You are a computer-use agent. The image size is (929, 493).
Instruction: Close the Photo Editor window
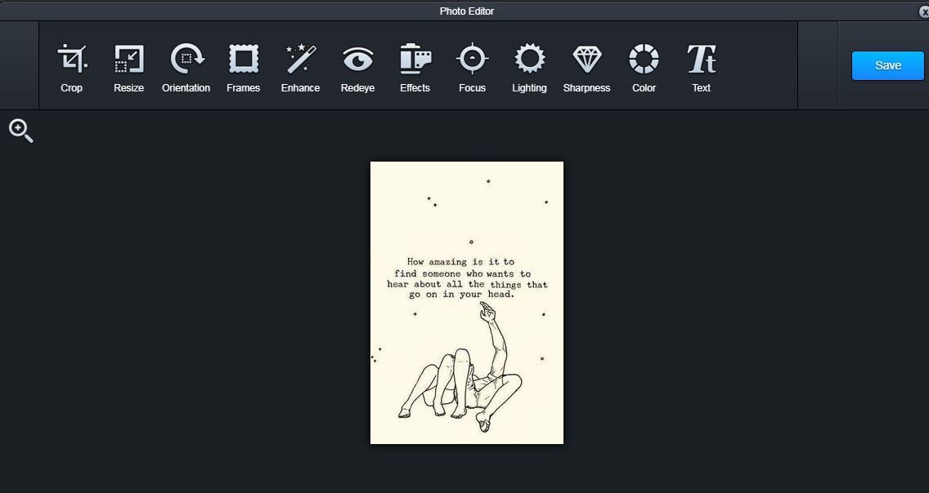922,11
